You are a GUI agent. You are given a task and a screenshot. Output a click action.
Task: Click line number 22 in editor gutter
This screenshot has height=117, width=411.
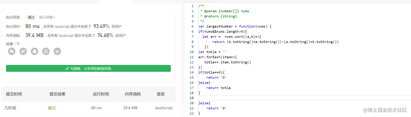coord(192,113)
